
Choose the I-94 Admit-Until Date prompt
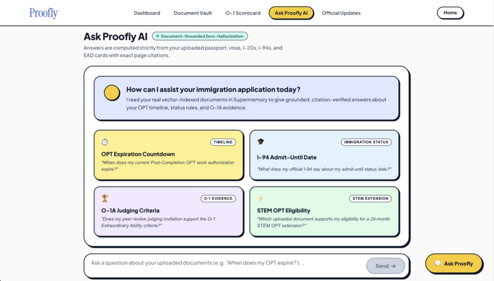[x=324, y=155]
